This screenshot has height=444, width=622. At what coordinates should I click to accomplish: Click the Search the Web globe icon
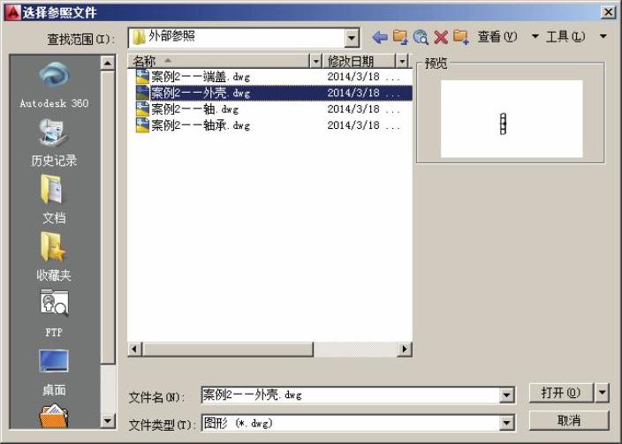tap(421, 37)
